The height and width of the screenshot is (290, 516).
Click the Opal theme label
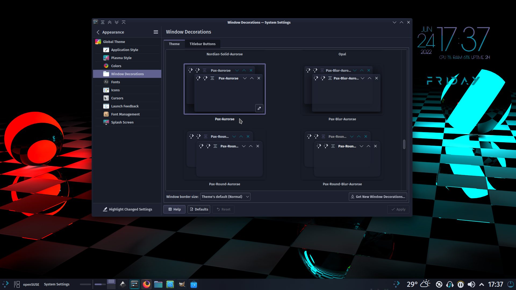pyautogui.click(x=342, y=54)
